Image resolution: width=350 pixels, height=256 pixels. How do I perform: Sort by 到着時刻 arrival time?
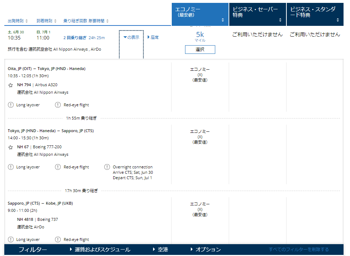[46, 21]
